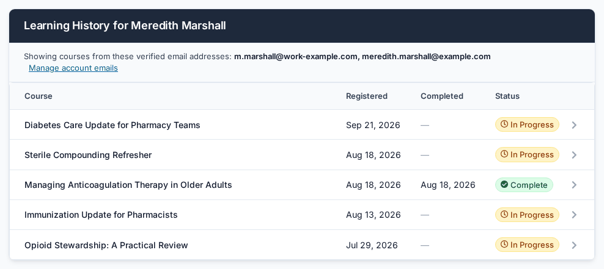Expand the Immunization Update row chevron
The height and width of the screenshot is (269, 604).
pyautogui.click(x=574, y=215)
